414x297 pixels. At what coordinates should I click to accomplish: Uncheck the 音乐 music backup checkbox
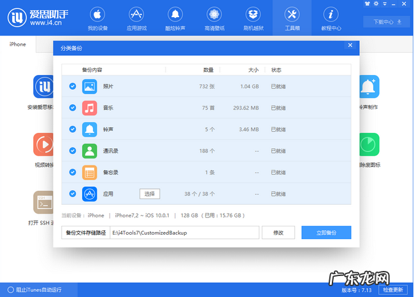click(73, 107)
